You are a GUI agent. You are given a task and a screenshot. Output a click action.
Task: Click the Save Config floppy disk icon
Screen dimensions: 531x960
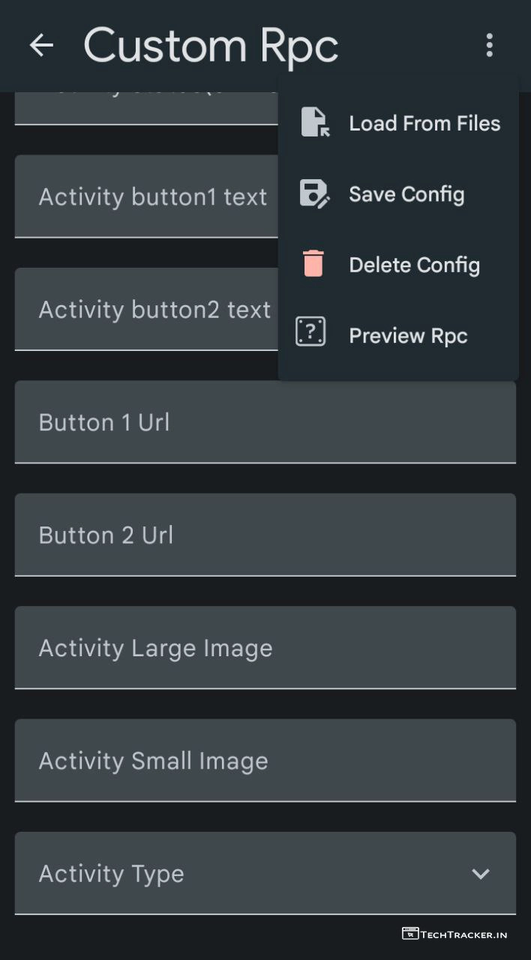click(314, 193)
